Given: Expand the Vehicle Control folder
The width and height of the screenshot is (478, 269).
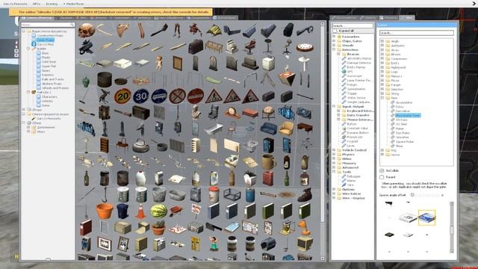Looking at the screenshot, I should coord(334,150).
